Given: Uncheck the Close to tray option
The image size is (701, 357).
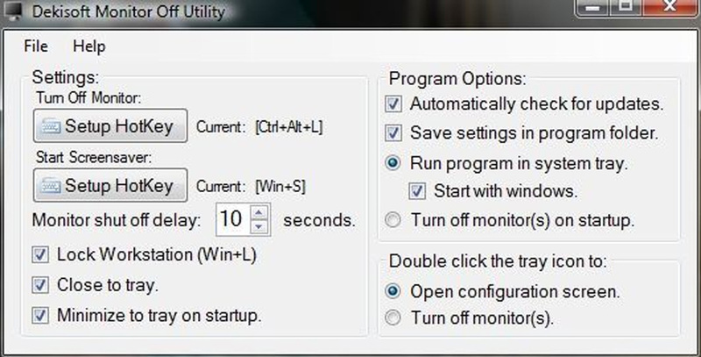Looking at the screenshot, I should tap(39, 284).
